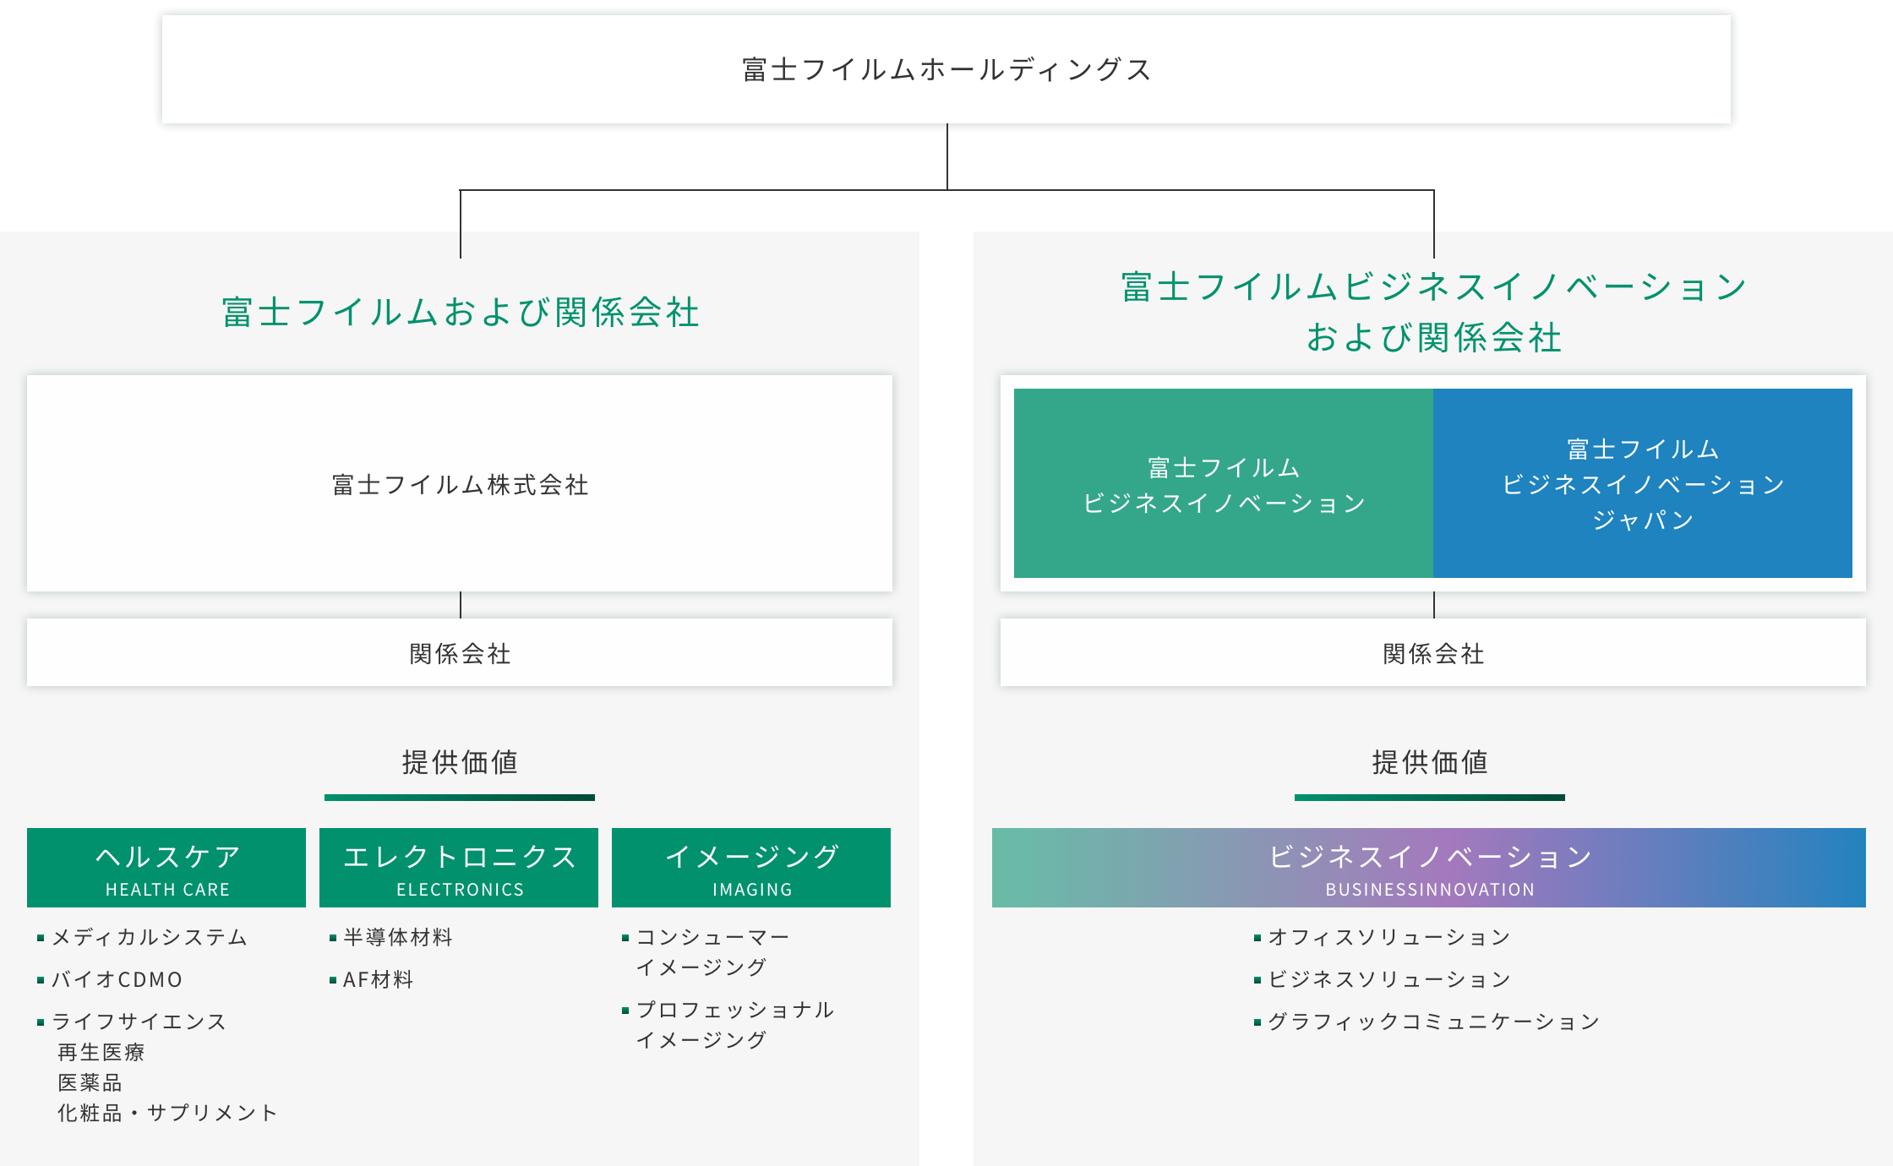Viewport: 1893px width, 1166px height.
Task: Click the green 富士フイルムビジネスイノベーション tile
Action: (1223, 484)
